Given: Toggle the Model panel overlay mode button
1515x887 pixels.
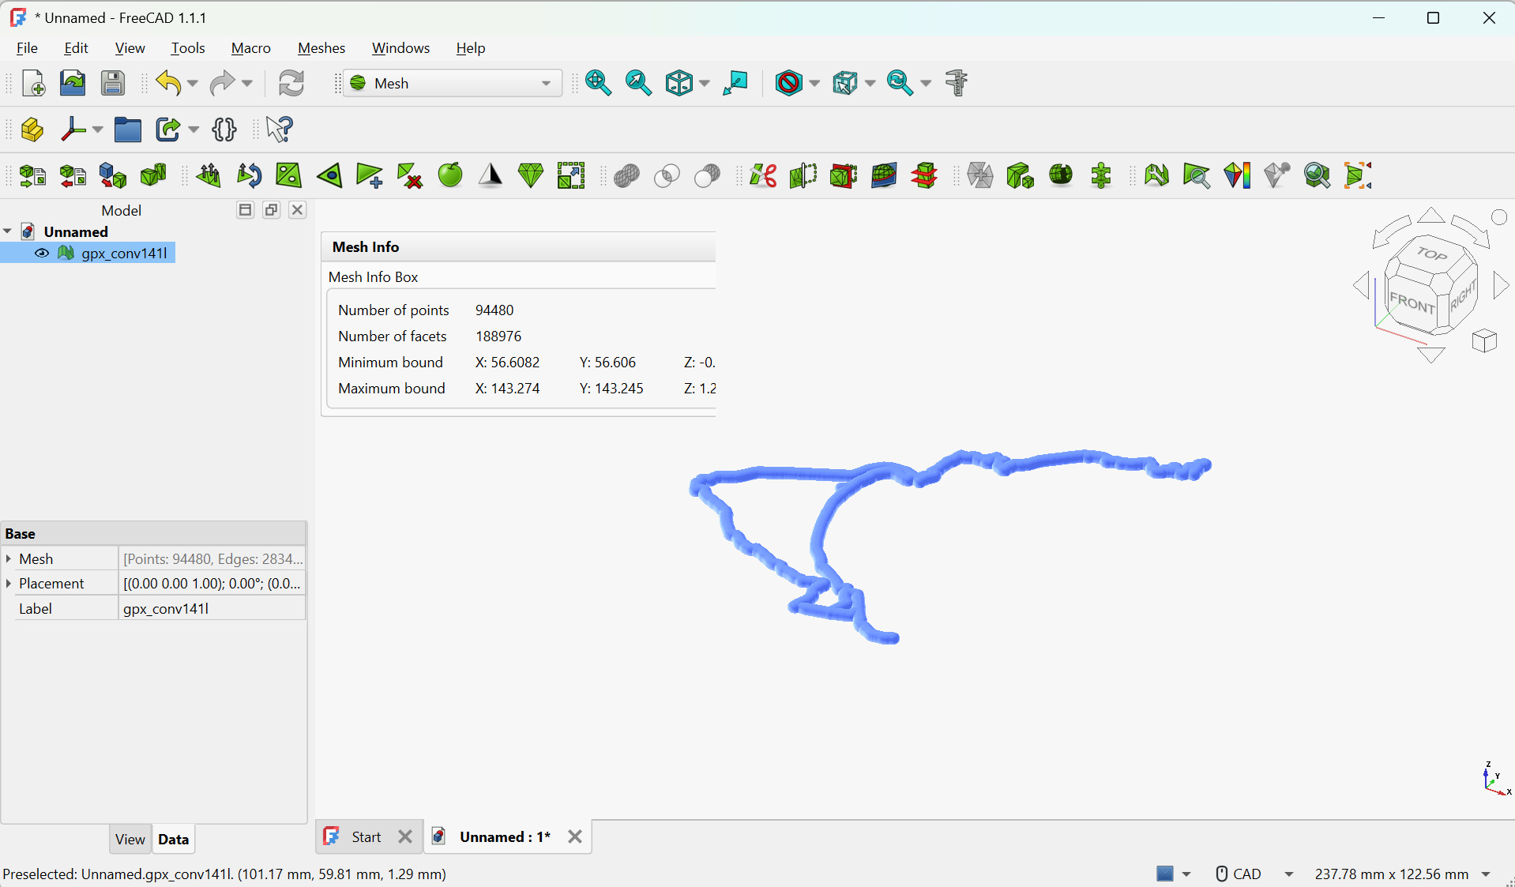Looking at the screenshot, I should (x=246, y=210).
